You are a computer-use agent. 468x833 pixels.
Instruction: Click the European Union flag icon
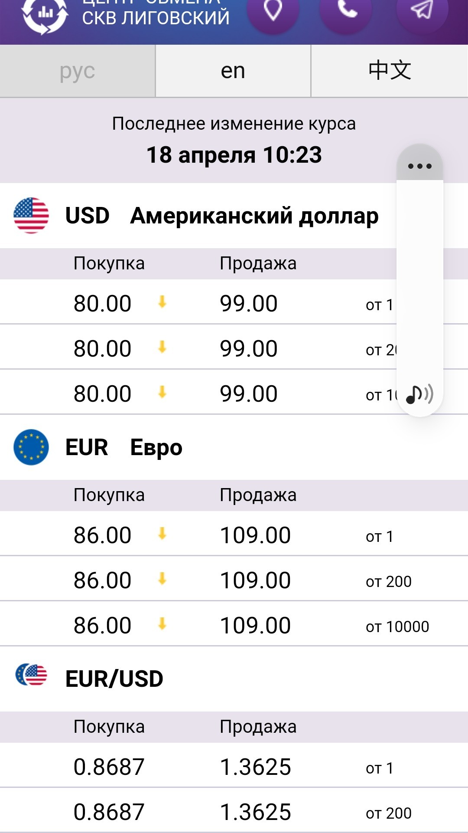click(31, 447)
